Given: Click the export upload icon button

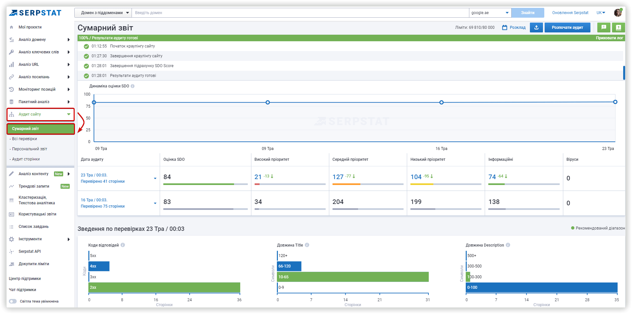Looking at the screenshot, I should click(x=536, y=28).
